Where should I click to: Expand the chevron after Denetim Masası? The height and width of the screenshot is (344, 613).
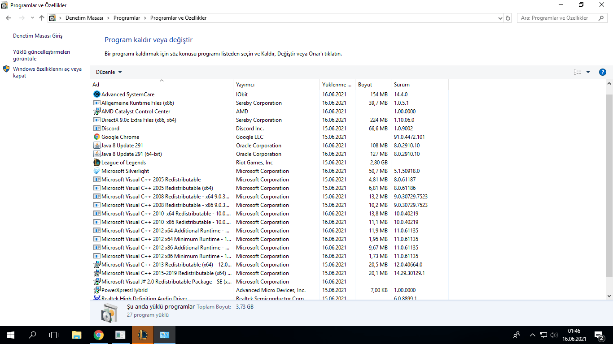tap(107, 18)
